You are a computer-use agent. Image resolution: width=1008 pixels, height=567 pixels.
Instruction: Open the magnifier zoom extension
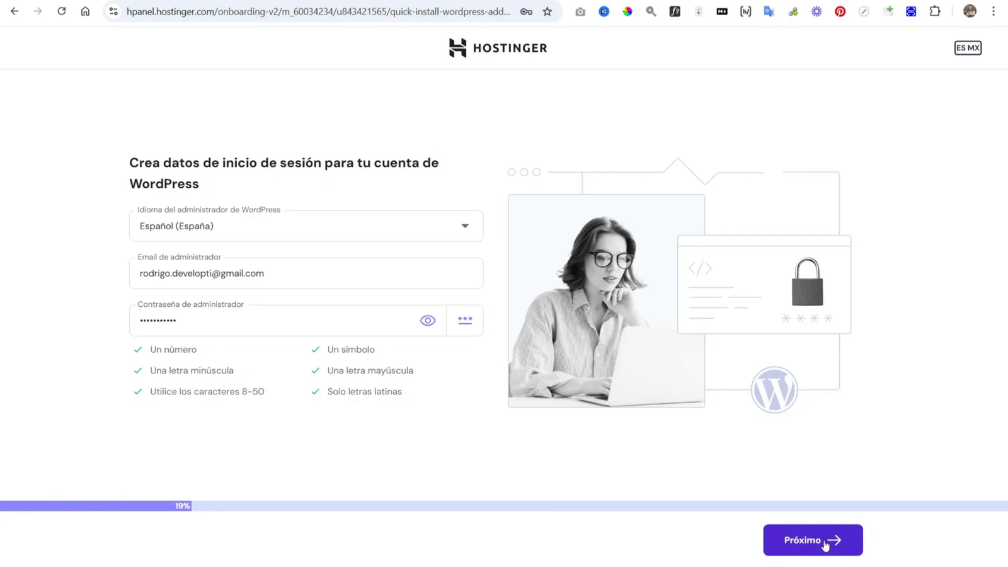tap(651, 11)
